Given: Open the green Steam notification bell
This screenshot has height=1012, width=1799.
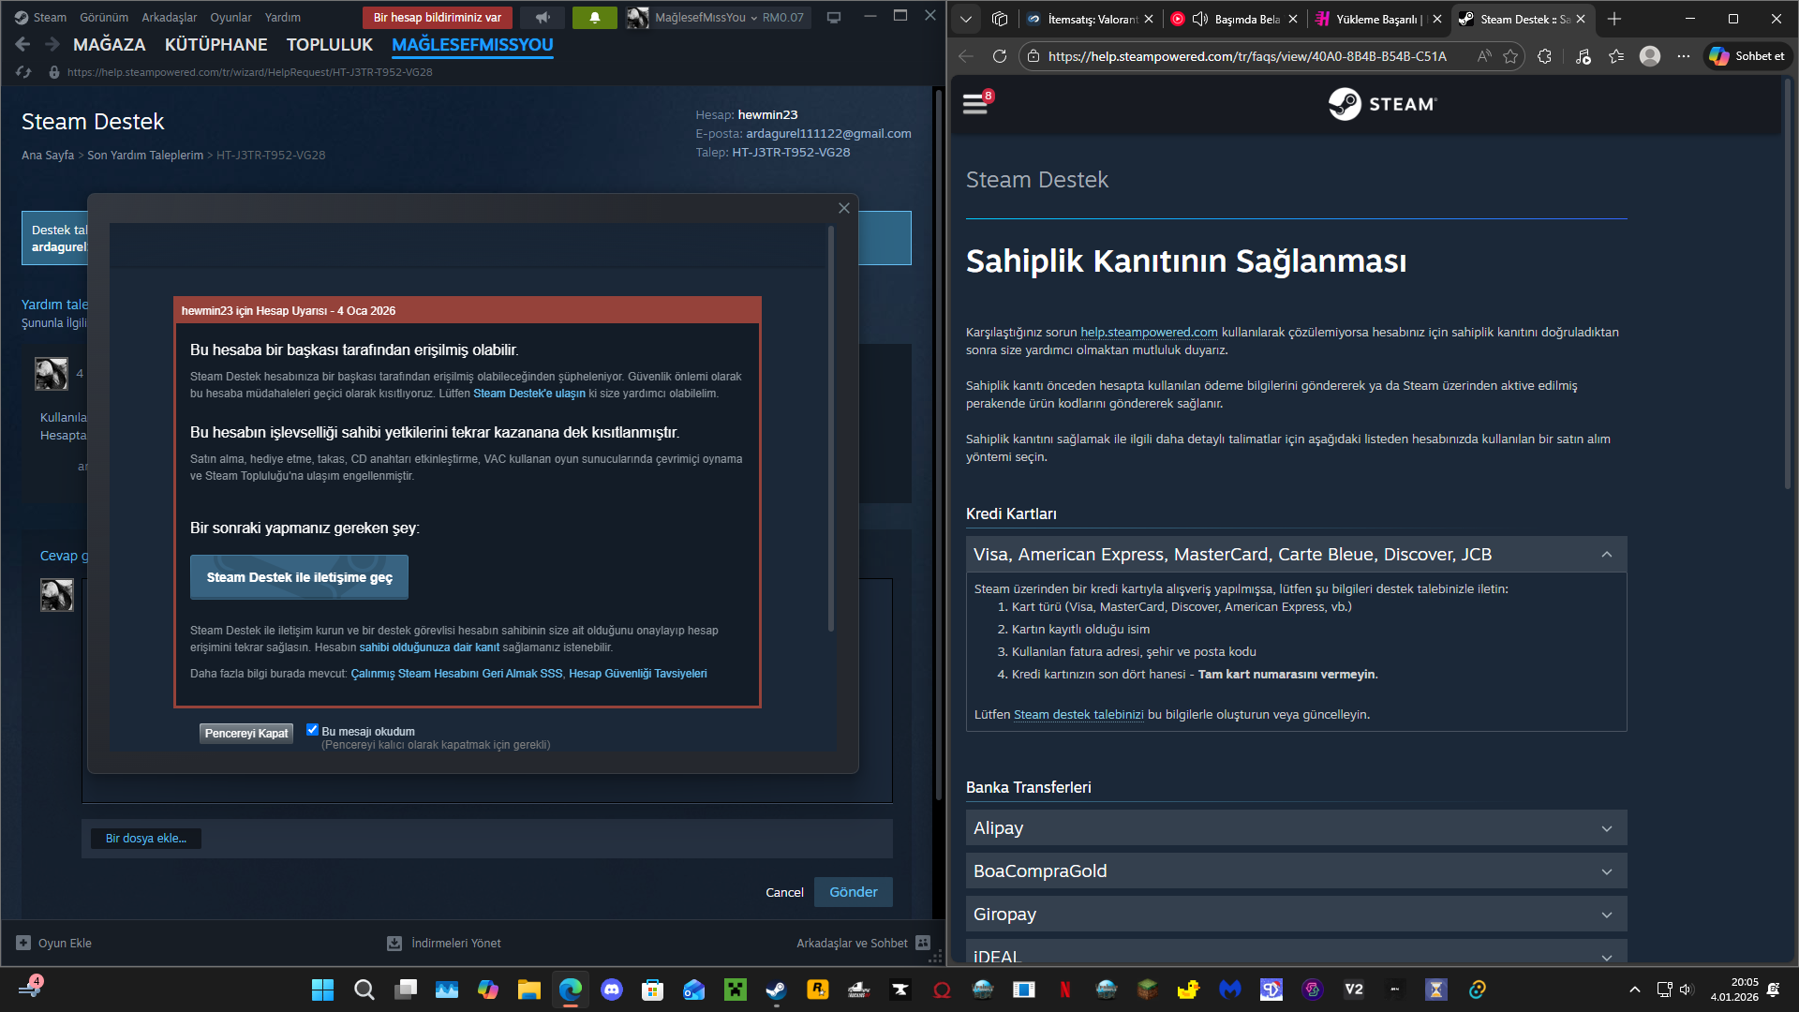Looking at the screenshot, I should point(594,18).
